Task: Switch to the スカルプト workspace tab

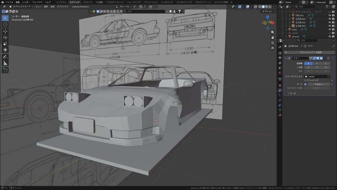Action: pyautogui.click(x=88, y=2)
